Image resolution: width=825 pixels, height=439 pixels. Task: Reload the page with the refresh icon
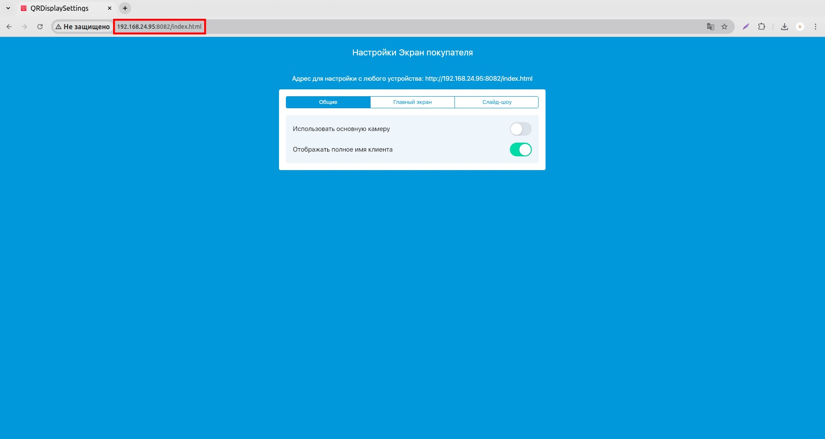pyautogui.click(x=40, y=27)
